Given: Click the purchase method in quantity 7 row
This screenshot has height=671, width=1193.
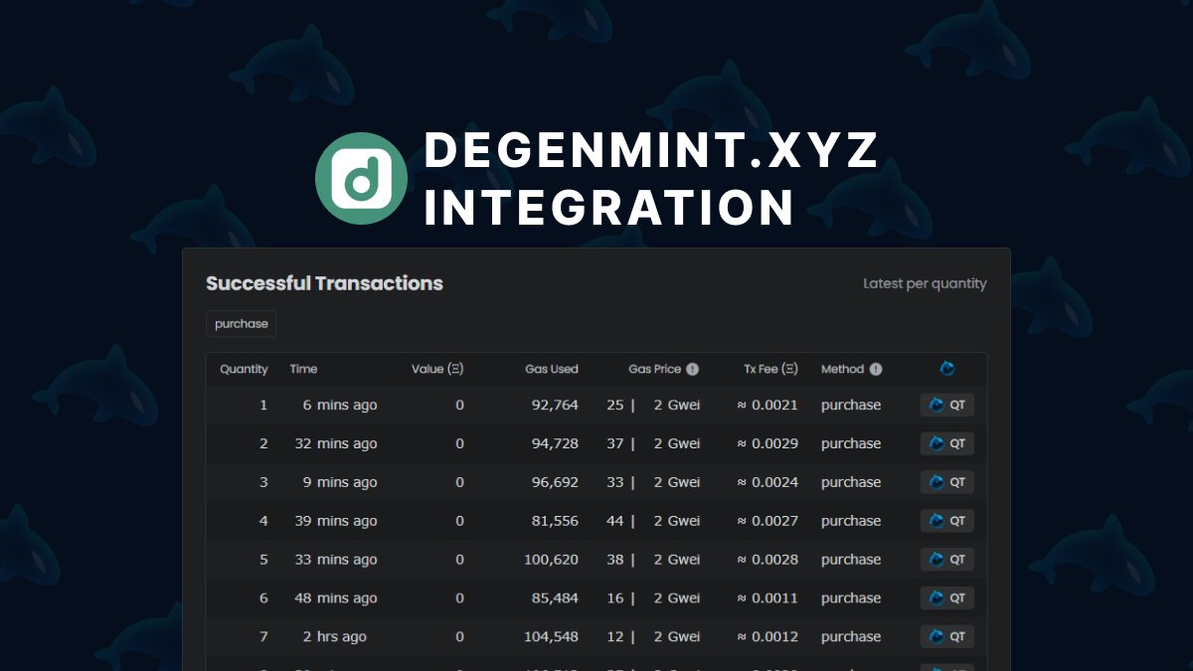Looking at the screenshot, I should tap(851, 636).
